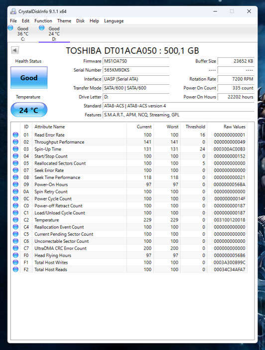265x350 pixels.
Task: Click the Firmware field MS1OA7S0
Action: click(136, 61)
